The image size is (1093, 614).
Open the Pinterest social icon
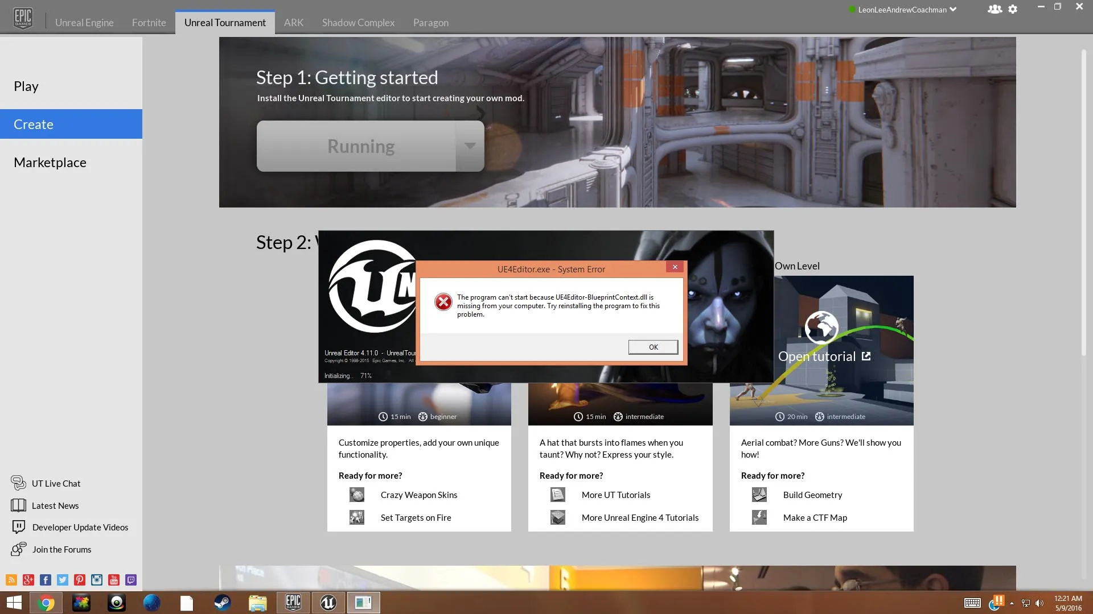[x=80, y=580]
